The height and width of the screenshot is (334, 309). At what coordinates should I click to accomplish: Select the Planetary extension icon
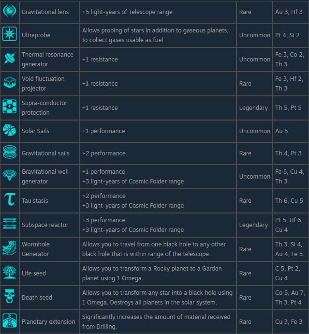tap(9, 321)
